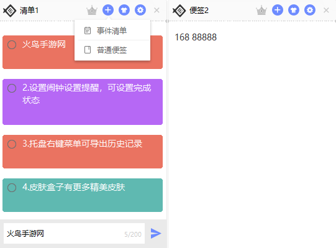
Task: Select the 火鸟手游网 list item text
Action: click(x=44, y=44)
